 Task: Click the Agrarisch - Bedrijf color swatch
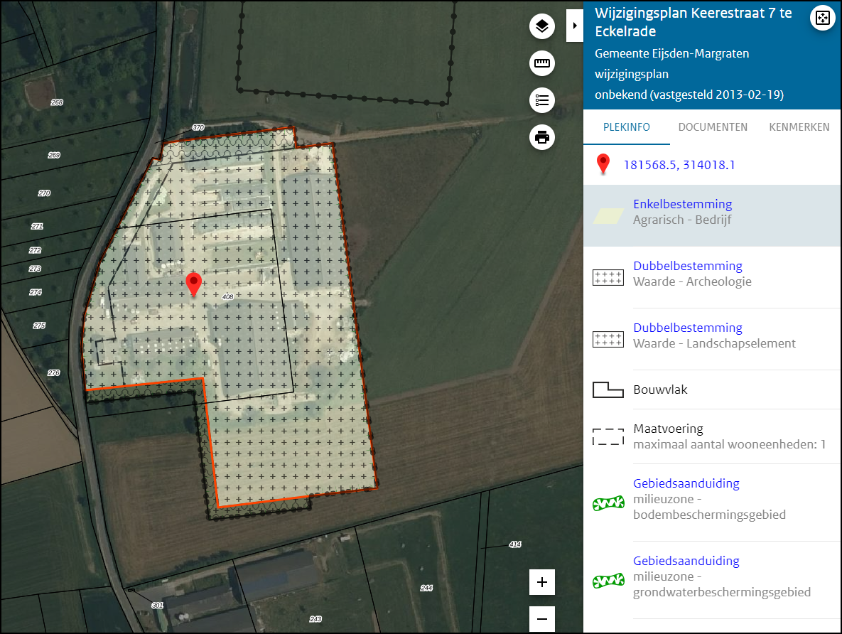[608, 216]
